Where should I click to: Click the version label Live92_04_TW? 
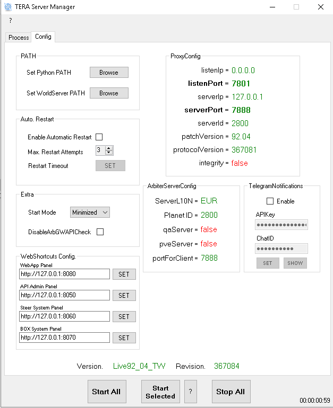click(139, 366)
